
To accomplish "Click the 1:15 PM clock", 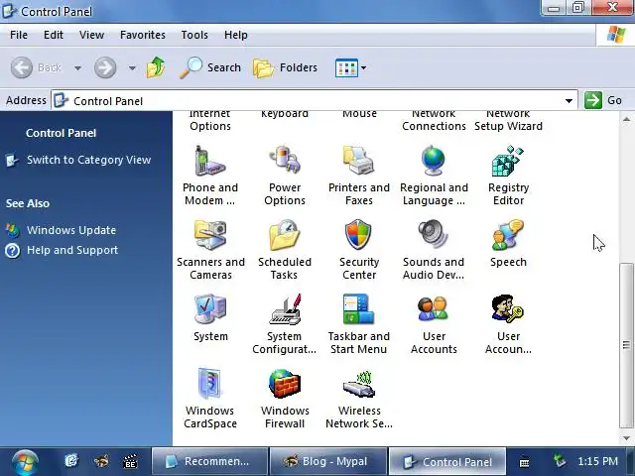I will coord(597,461).
